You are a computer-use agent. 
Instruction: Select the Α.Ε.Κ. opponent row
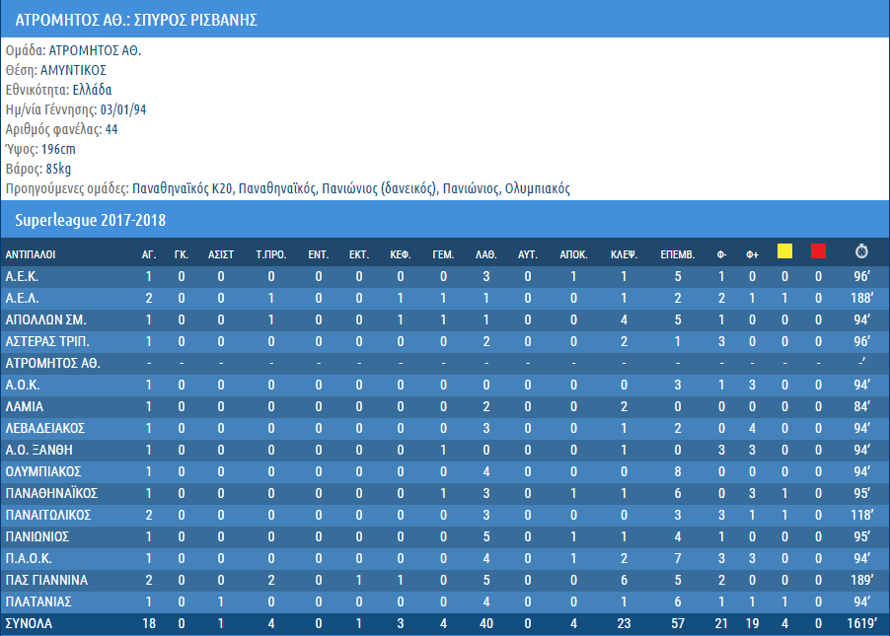[x=445, y=276]
